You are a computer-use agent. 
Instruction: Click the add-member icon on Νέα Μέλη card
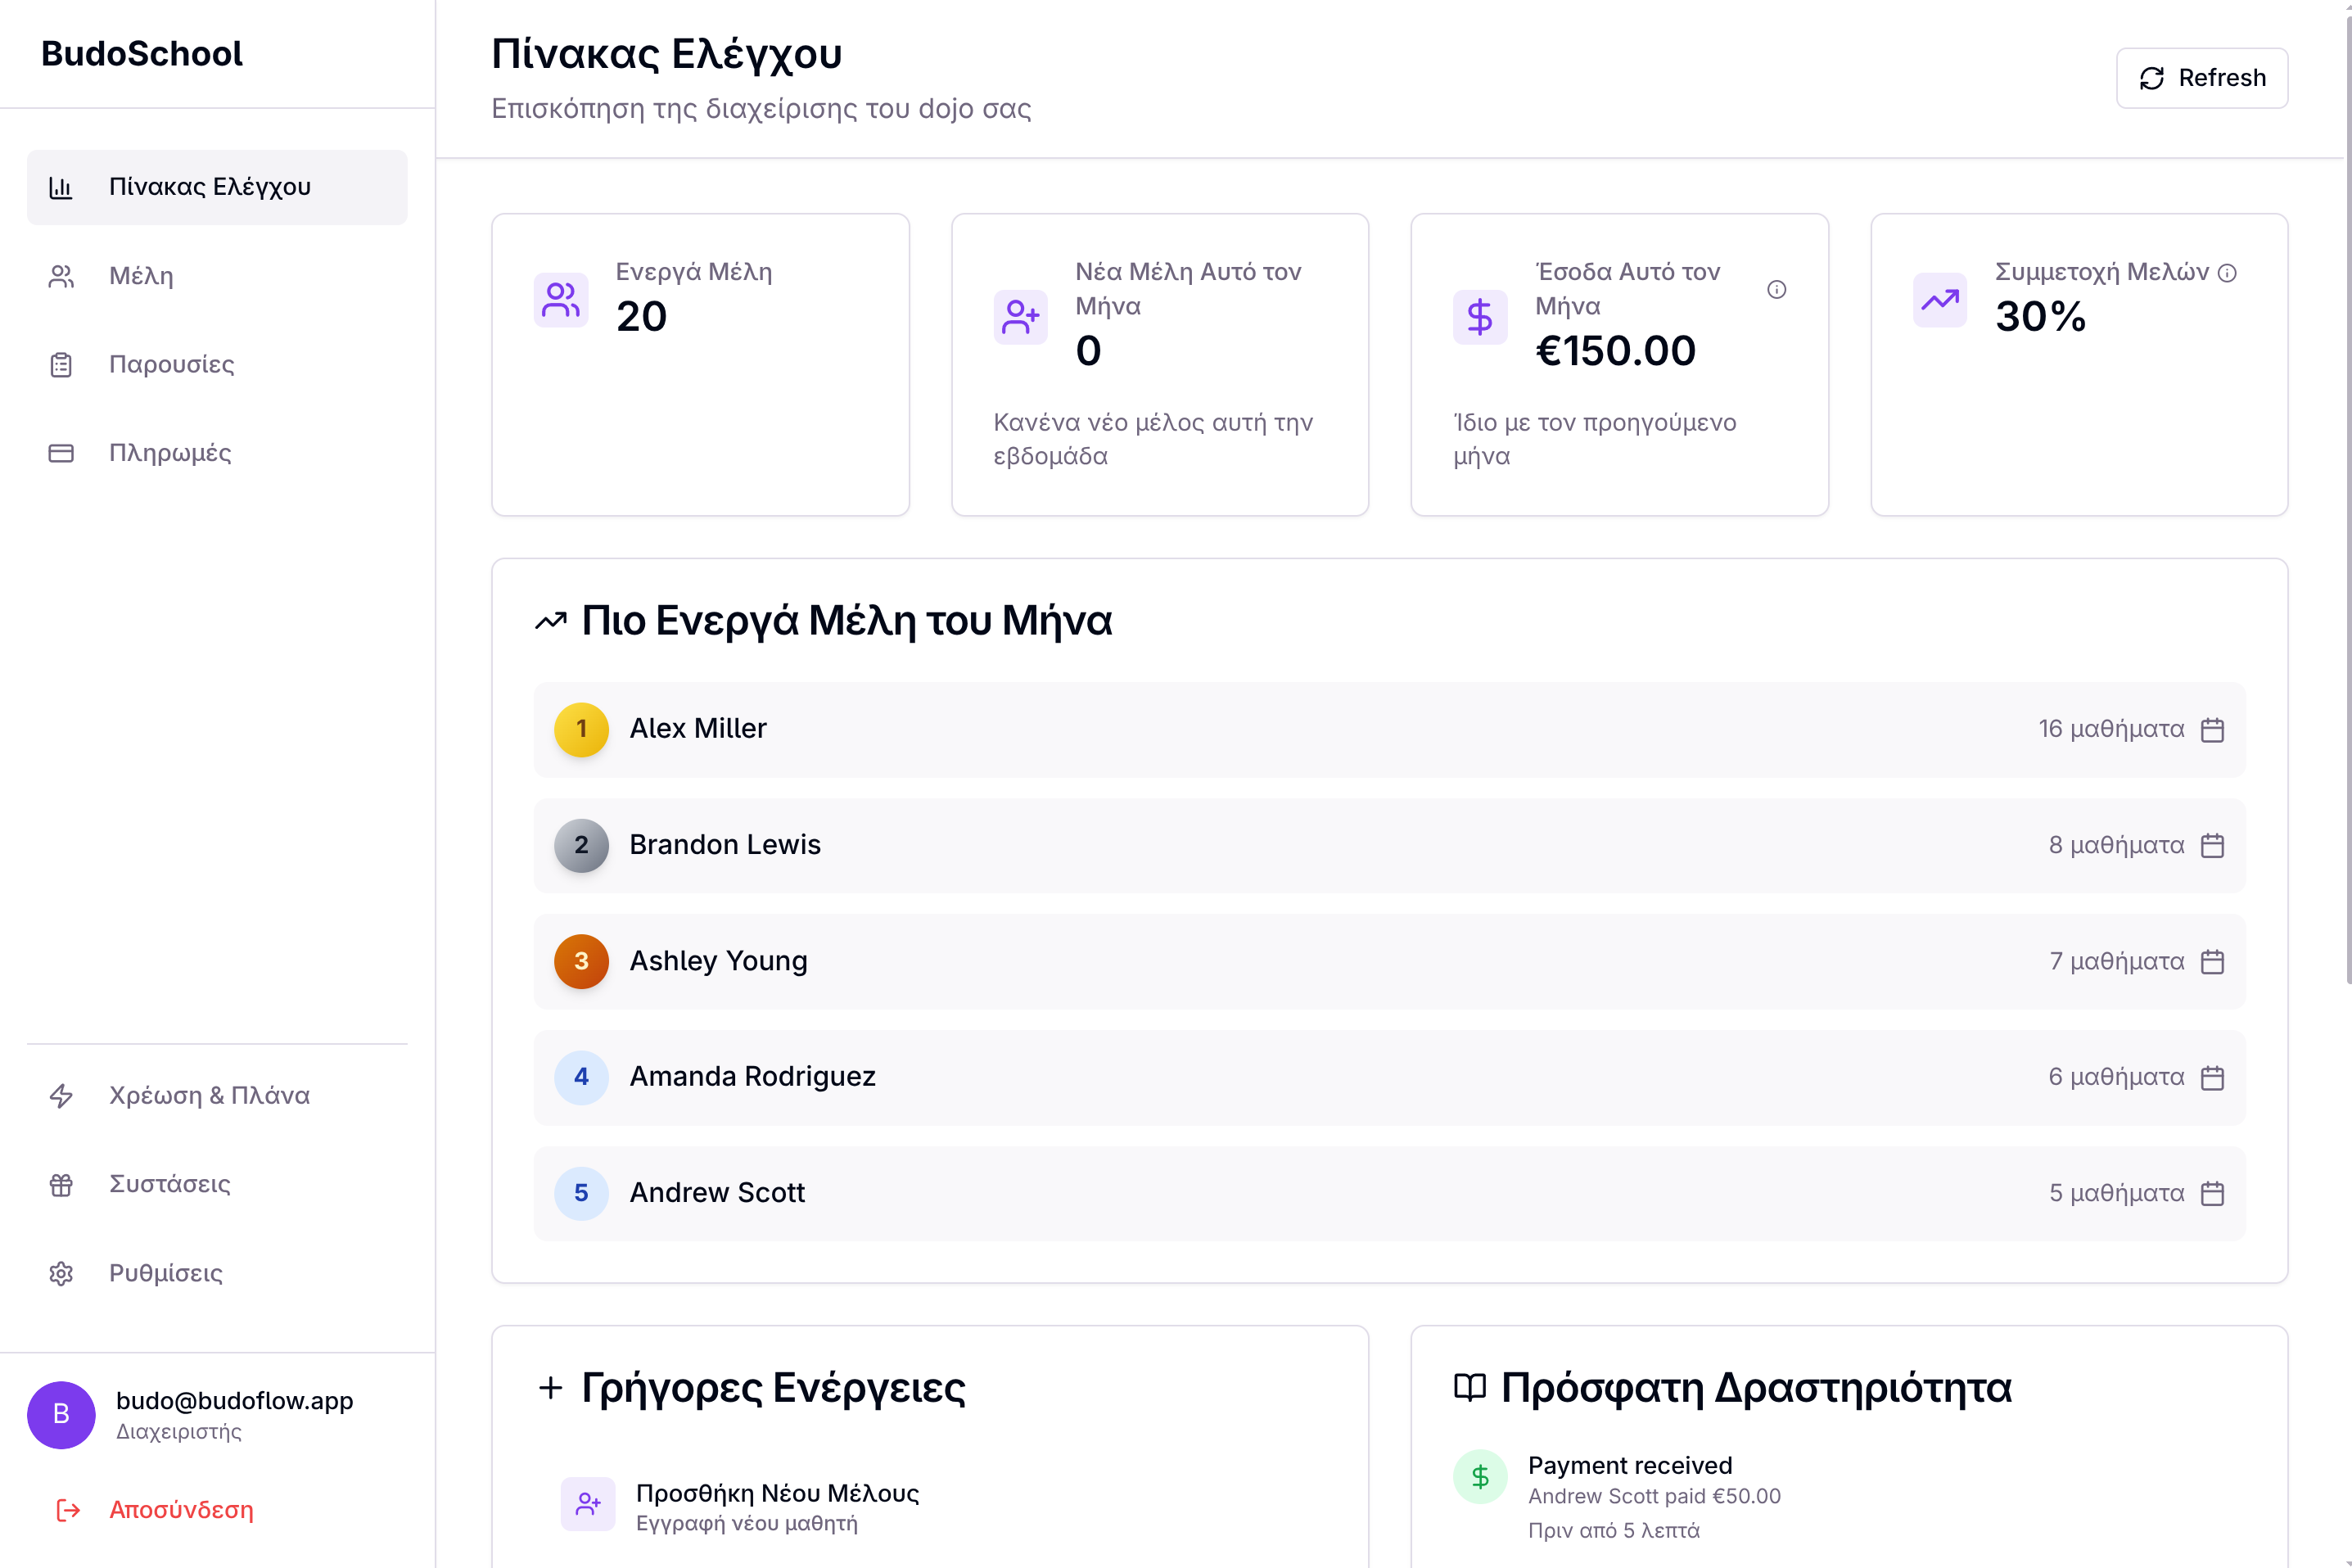1021,317
